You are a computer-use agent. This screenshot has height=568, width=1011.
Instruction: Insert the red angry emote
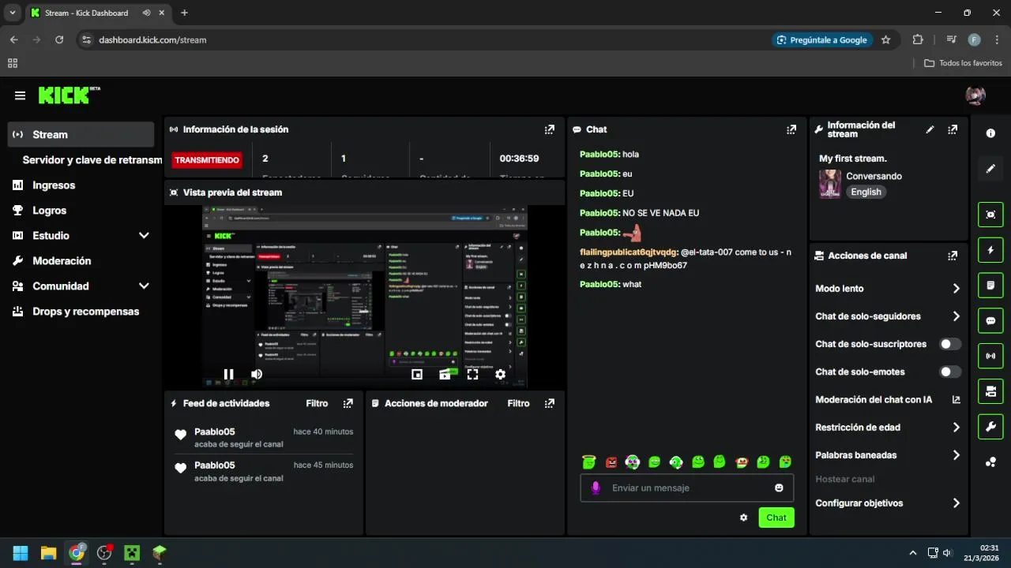click(x=611, y=461)
